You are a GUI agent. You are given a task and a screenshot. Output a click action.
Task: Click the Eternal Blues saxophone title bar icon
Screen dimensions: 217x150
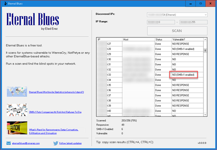[x=5, y=4]
